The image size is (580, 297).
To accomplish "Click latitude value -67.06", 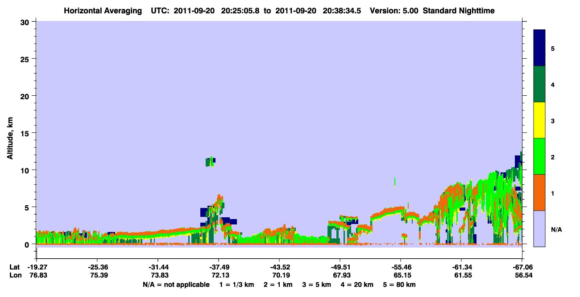I will click(x=522, y=267).
